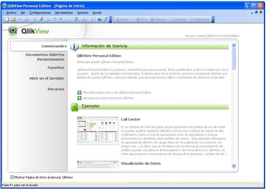Click the scrollbar up arrow

click(234, 45)
